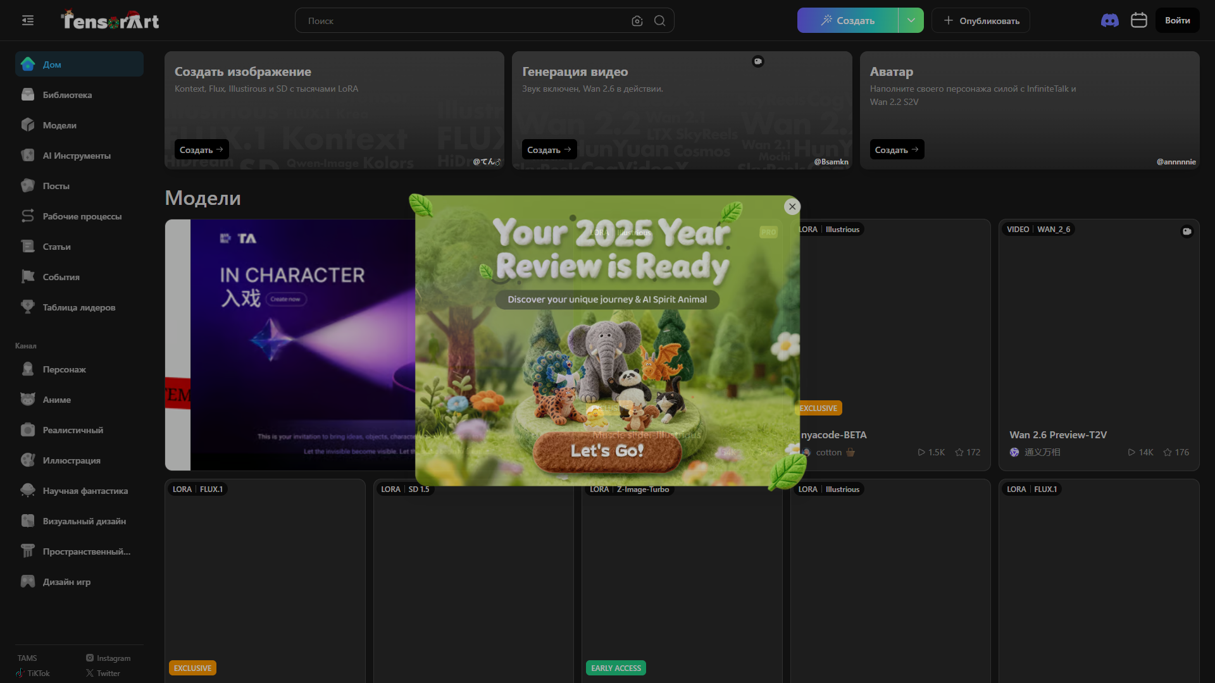Open the calendar icon in the header
This screenshot has height=683, width=1215.
pos(1139,20)
